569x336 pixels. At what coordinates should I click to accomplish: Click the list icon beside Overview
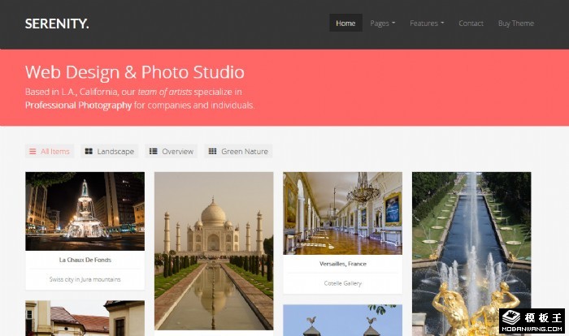(x=153, y=152)
